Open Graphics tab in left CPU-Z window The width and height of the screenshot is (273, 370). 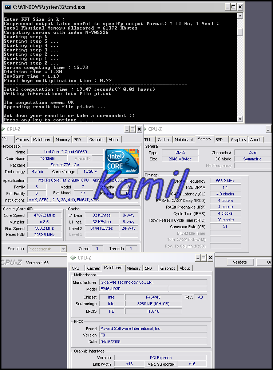pos(96,140)
